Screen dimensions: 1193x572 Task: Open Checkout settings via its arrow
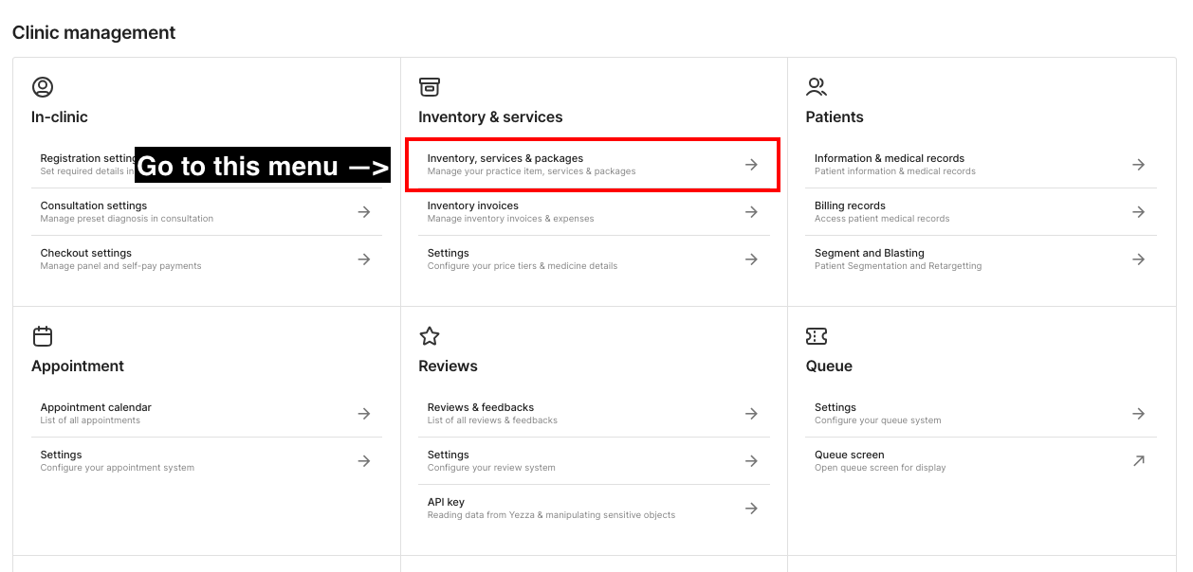tap(364, 259)
